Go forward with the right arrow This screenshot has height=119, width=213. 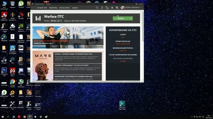click(35, 8)
